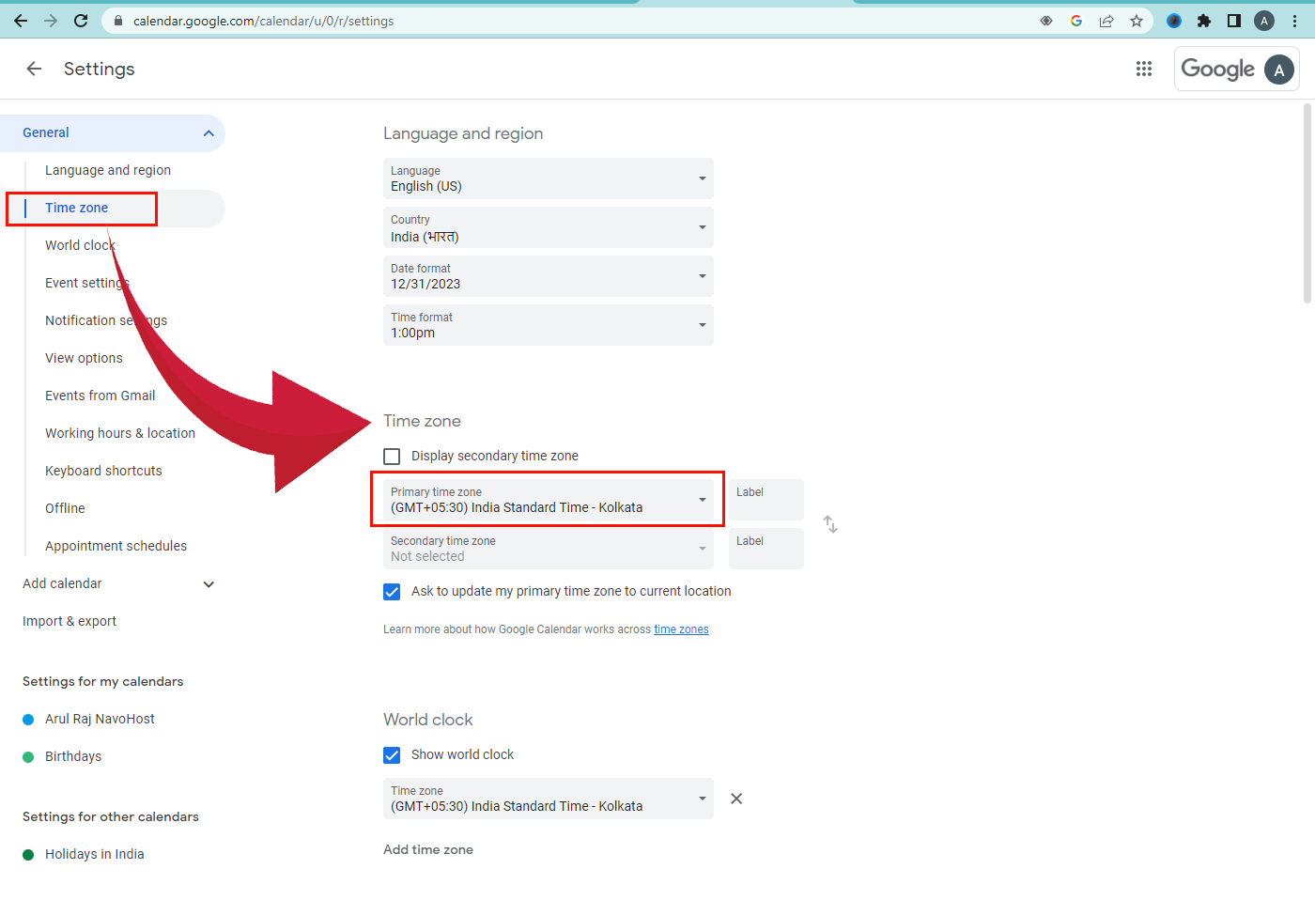Expand the Add calendar section
The image size is (1315, 916).
[x=209, y=583]
